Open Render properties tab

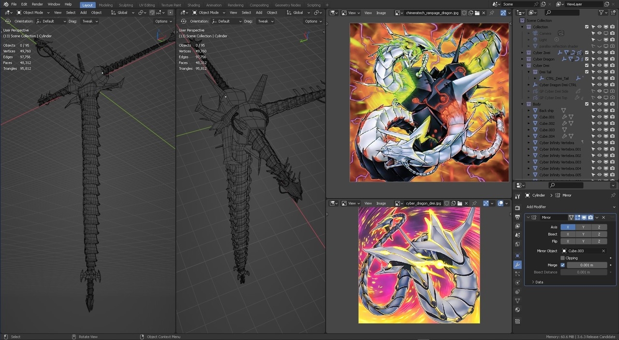[517, 208]
